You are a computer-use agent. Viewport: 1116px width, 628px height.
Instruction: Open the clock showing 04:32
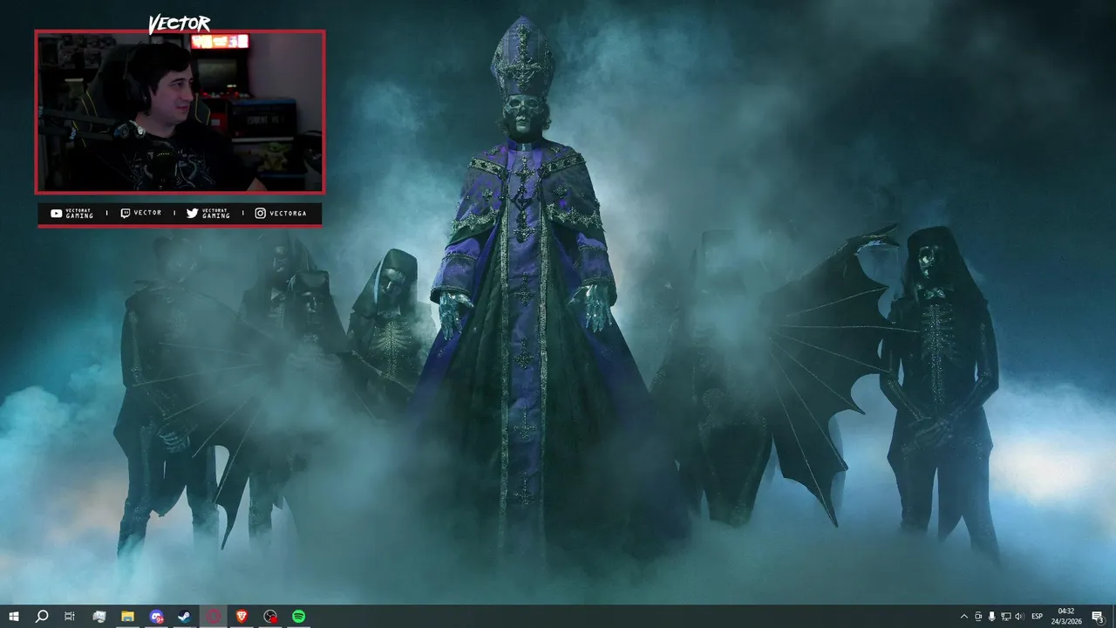[x=1065, y=617]
